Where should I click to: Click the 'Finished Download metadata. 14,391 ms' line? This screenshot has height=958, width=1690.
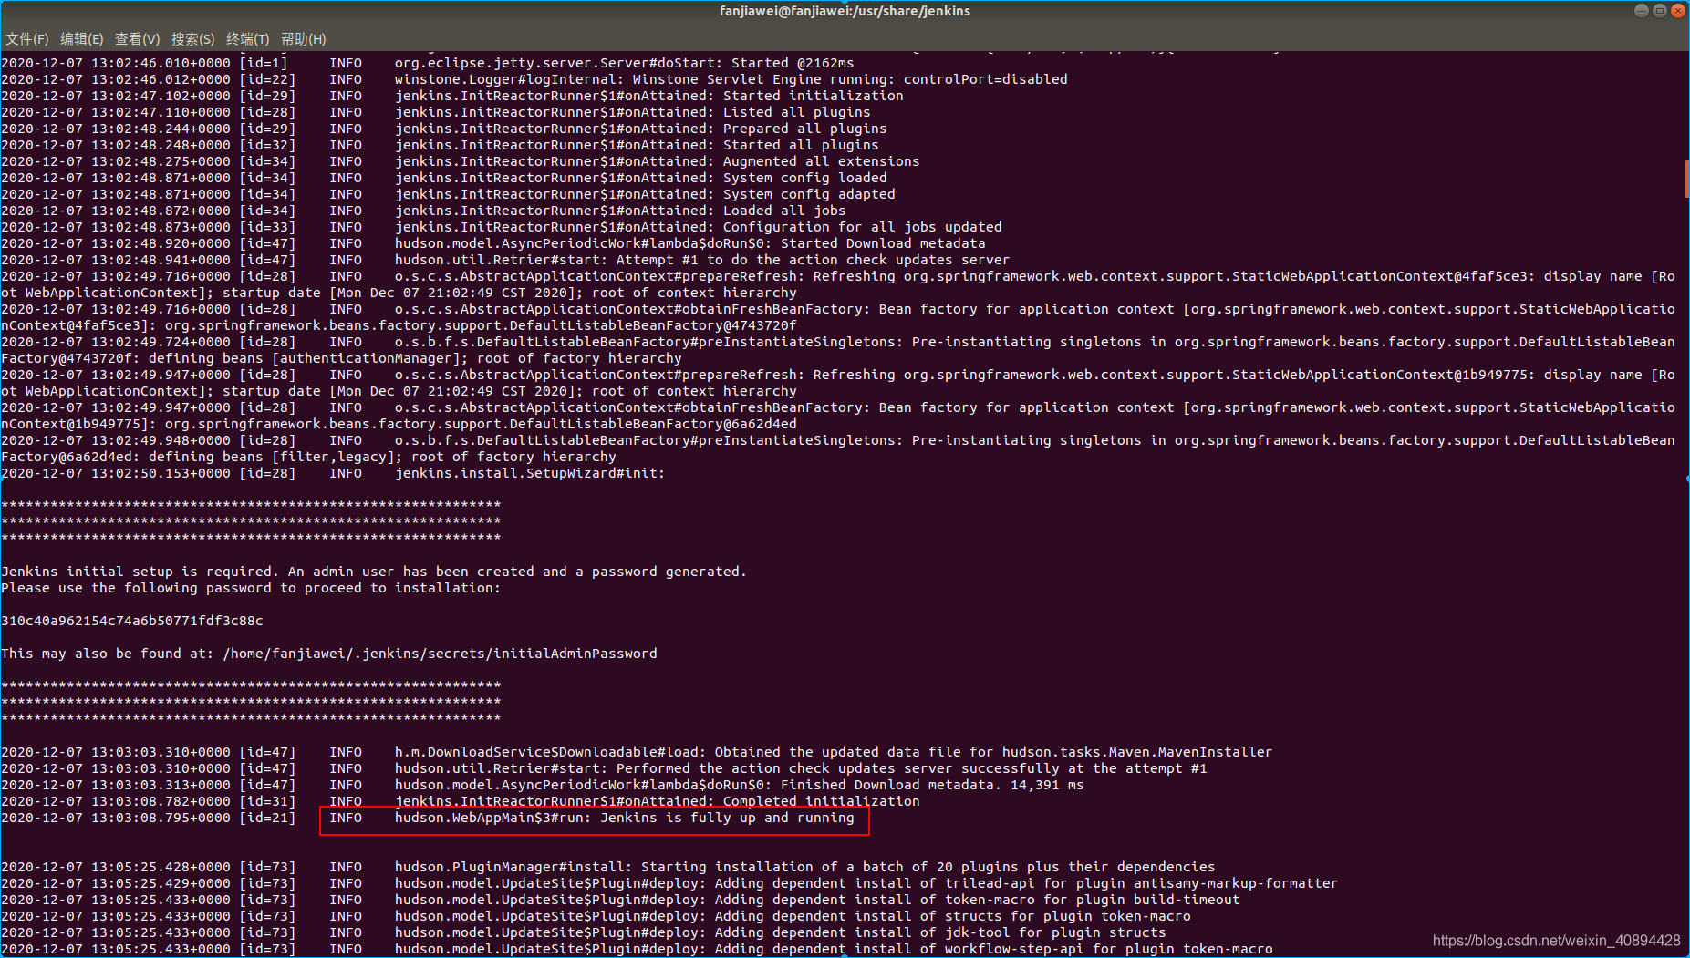coord(543,785)
